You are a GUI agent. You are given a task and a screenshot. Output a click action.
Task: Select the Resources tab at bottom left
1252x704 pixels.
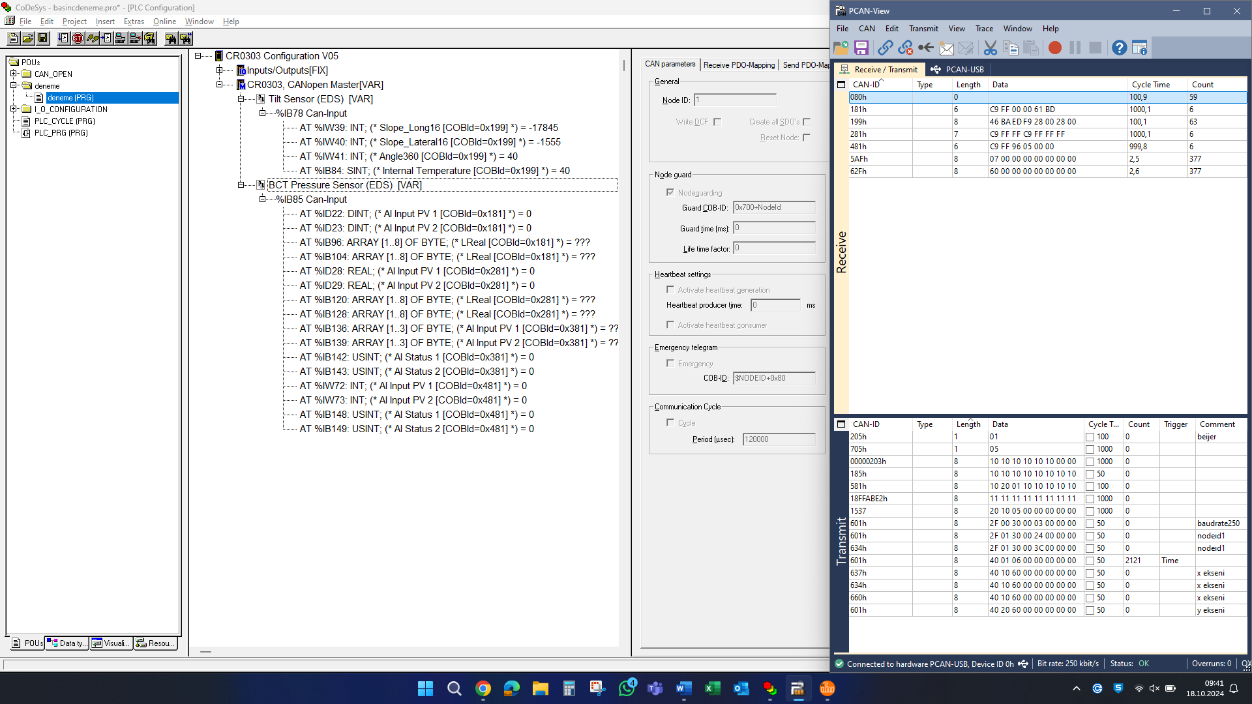point(156,643)
